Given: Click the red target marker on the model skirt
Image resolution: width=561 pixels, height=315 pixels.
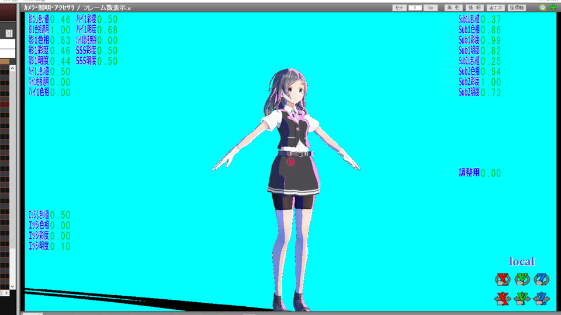Looking at the screenshot, I should click(x=290, y=162).
